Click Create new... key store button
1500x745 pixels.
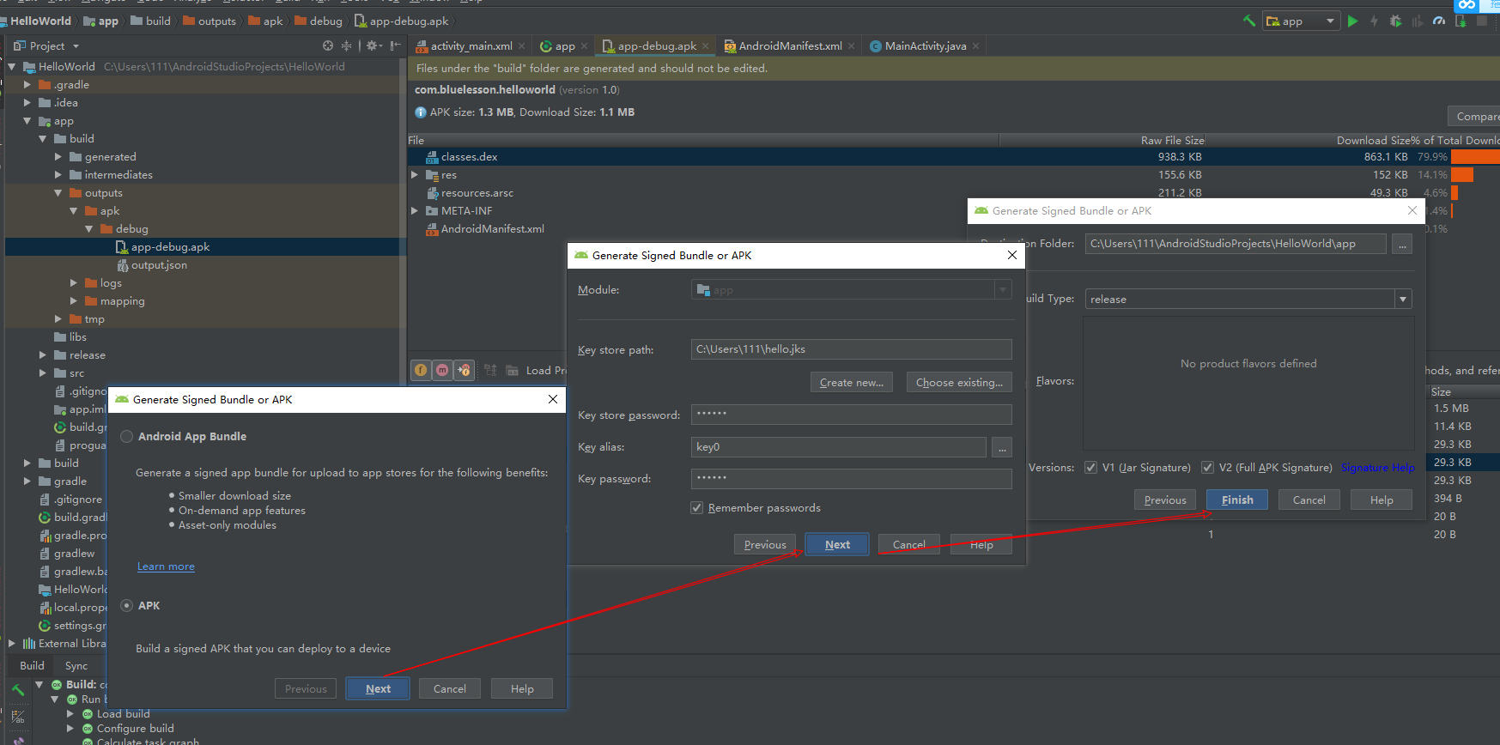pos(852,383)
